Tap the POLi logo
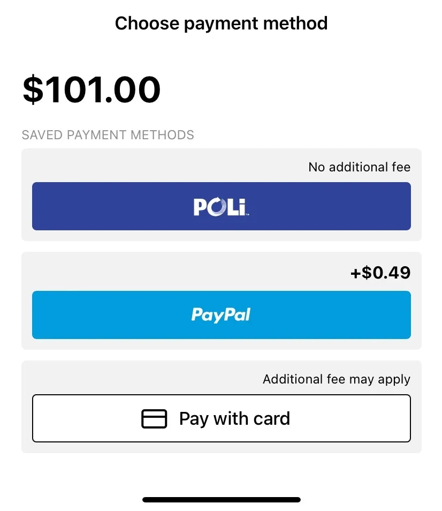442x511 pixels. point(222,207)
